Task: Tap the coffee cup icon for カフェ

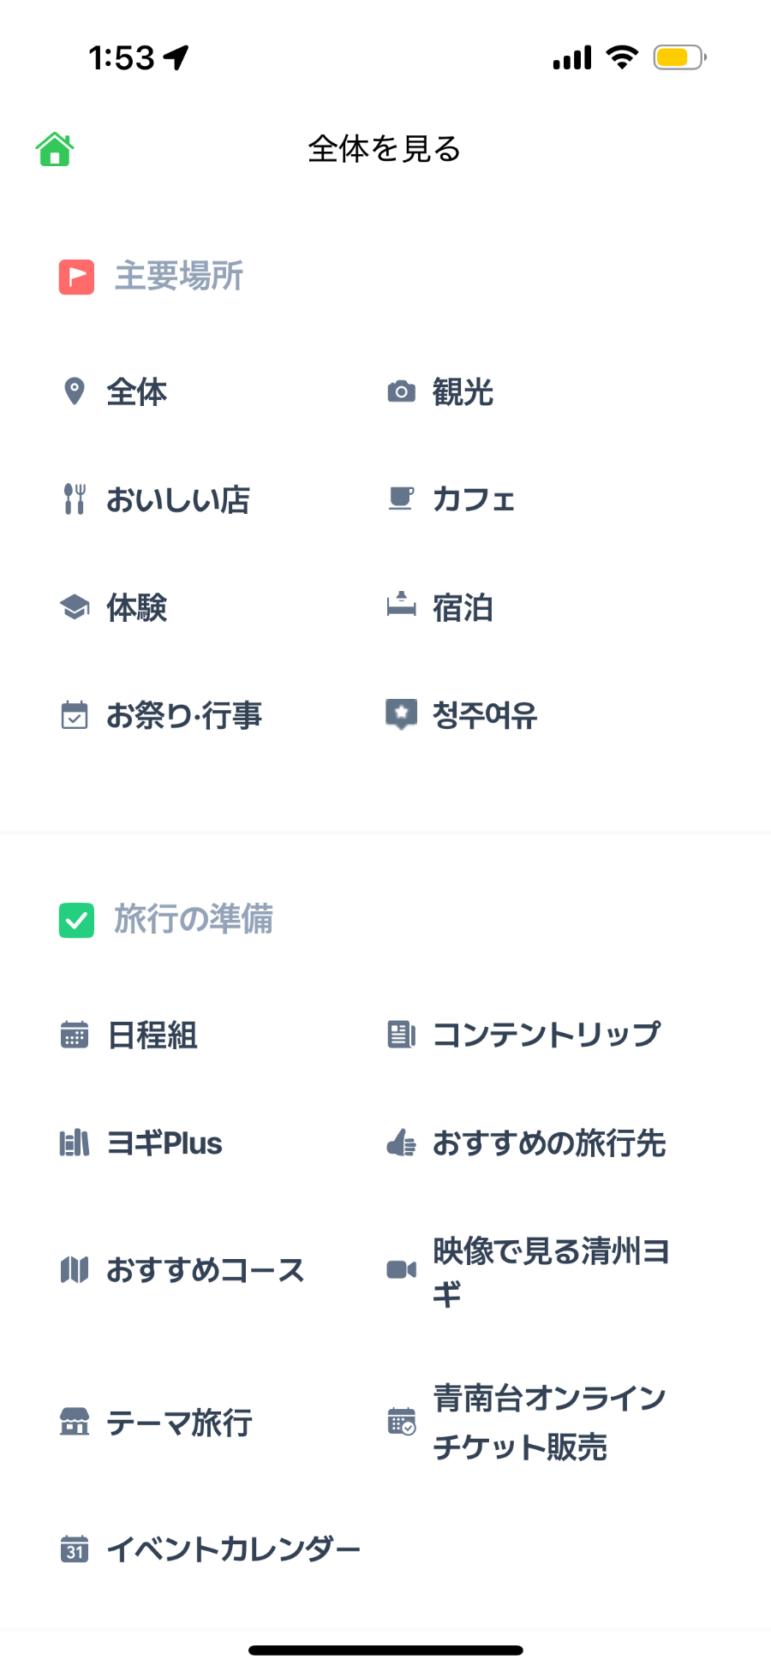Action: pyautogui.click(x=401, y=498)
